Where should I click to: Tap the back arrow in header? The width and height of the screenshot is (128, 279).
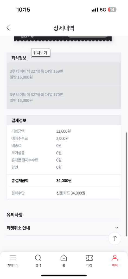(8, 28)
